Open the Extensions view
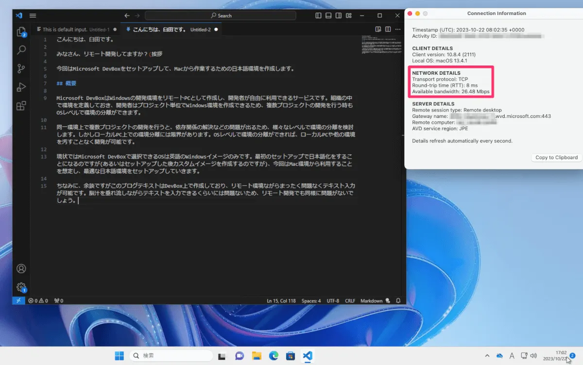The width and height of the screenshot is (583, 365). pos(21,106)
